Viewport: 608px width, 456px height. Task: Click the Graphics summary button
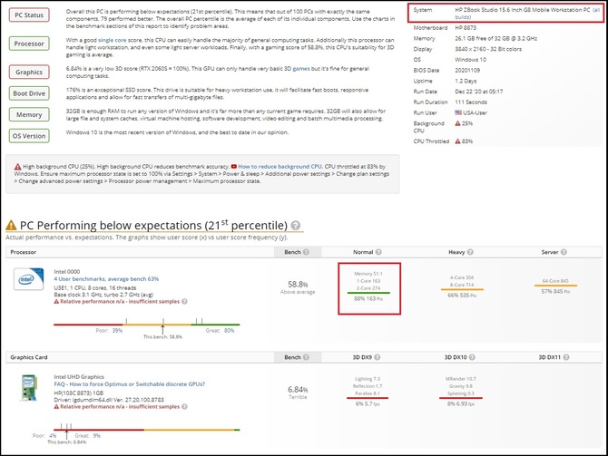pos(29,72)
